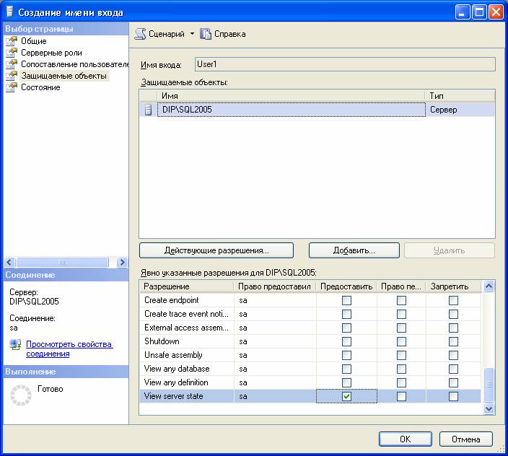508x456 pixels.
Task: Select the Общие page icon
Action: (11, 41)
